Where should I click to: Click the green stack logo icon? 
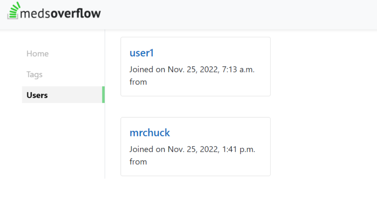tap(13, 10)
